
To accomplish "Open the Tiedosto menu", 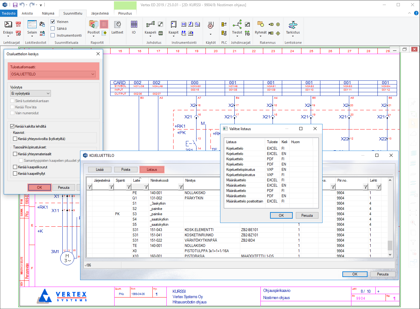I will [x=9, y=13].
